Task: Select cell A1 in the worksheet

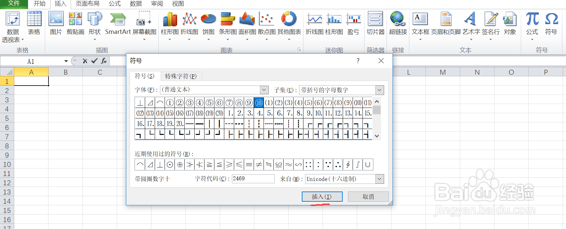Action: [x=31, y=81]
